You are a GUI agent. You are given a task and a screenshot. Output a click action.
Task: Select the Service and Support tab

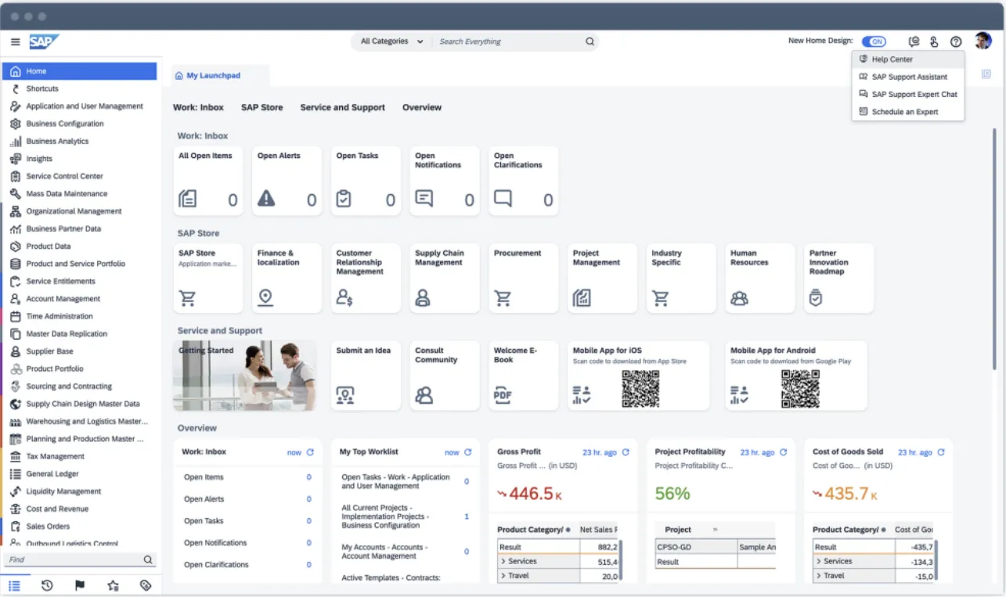tap(342, 107)
